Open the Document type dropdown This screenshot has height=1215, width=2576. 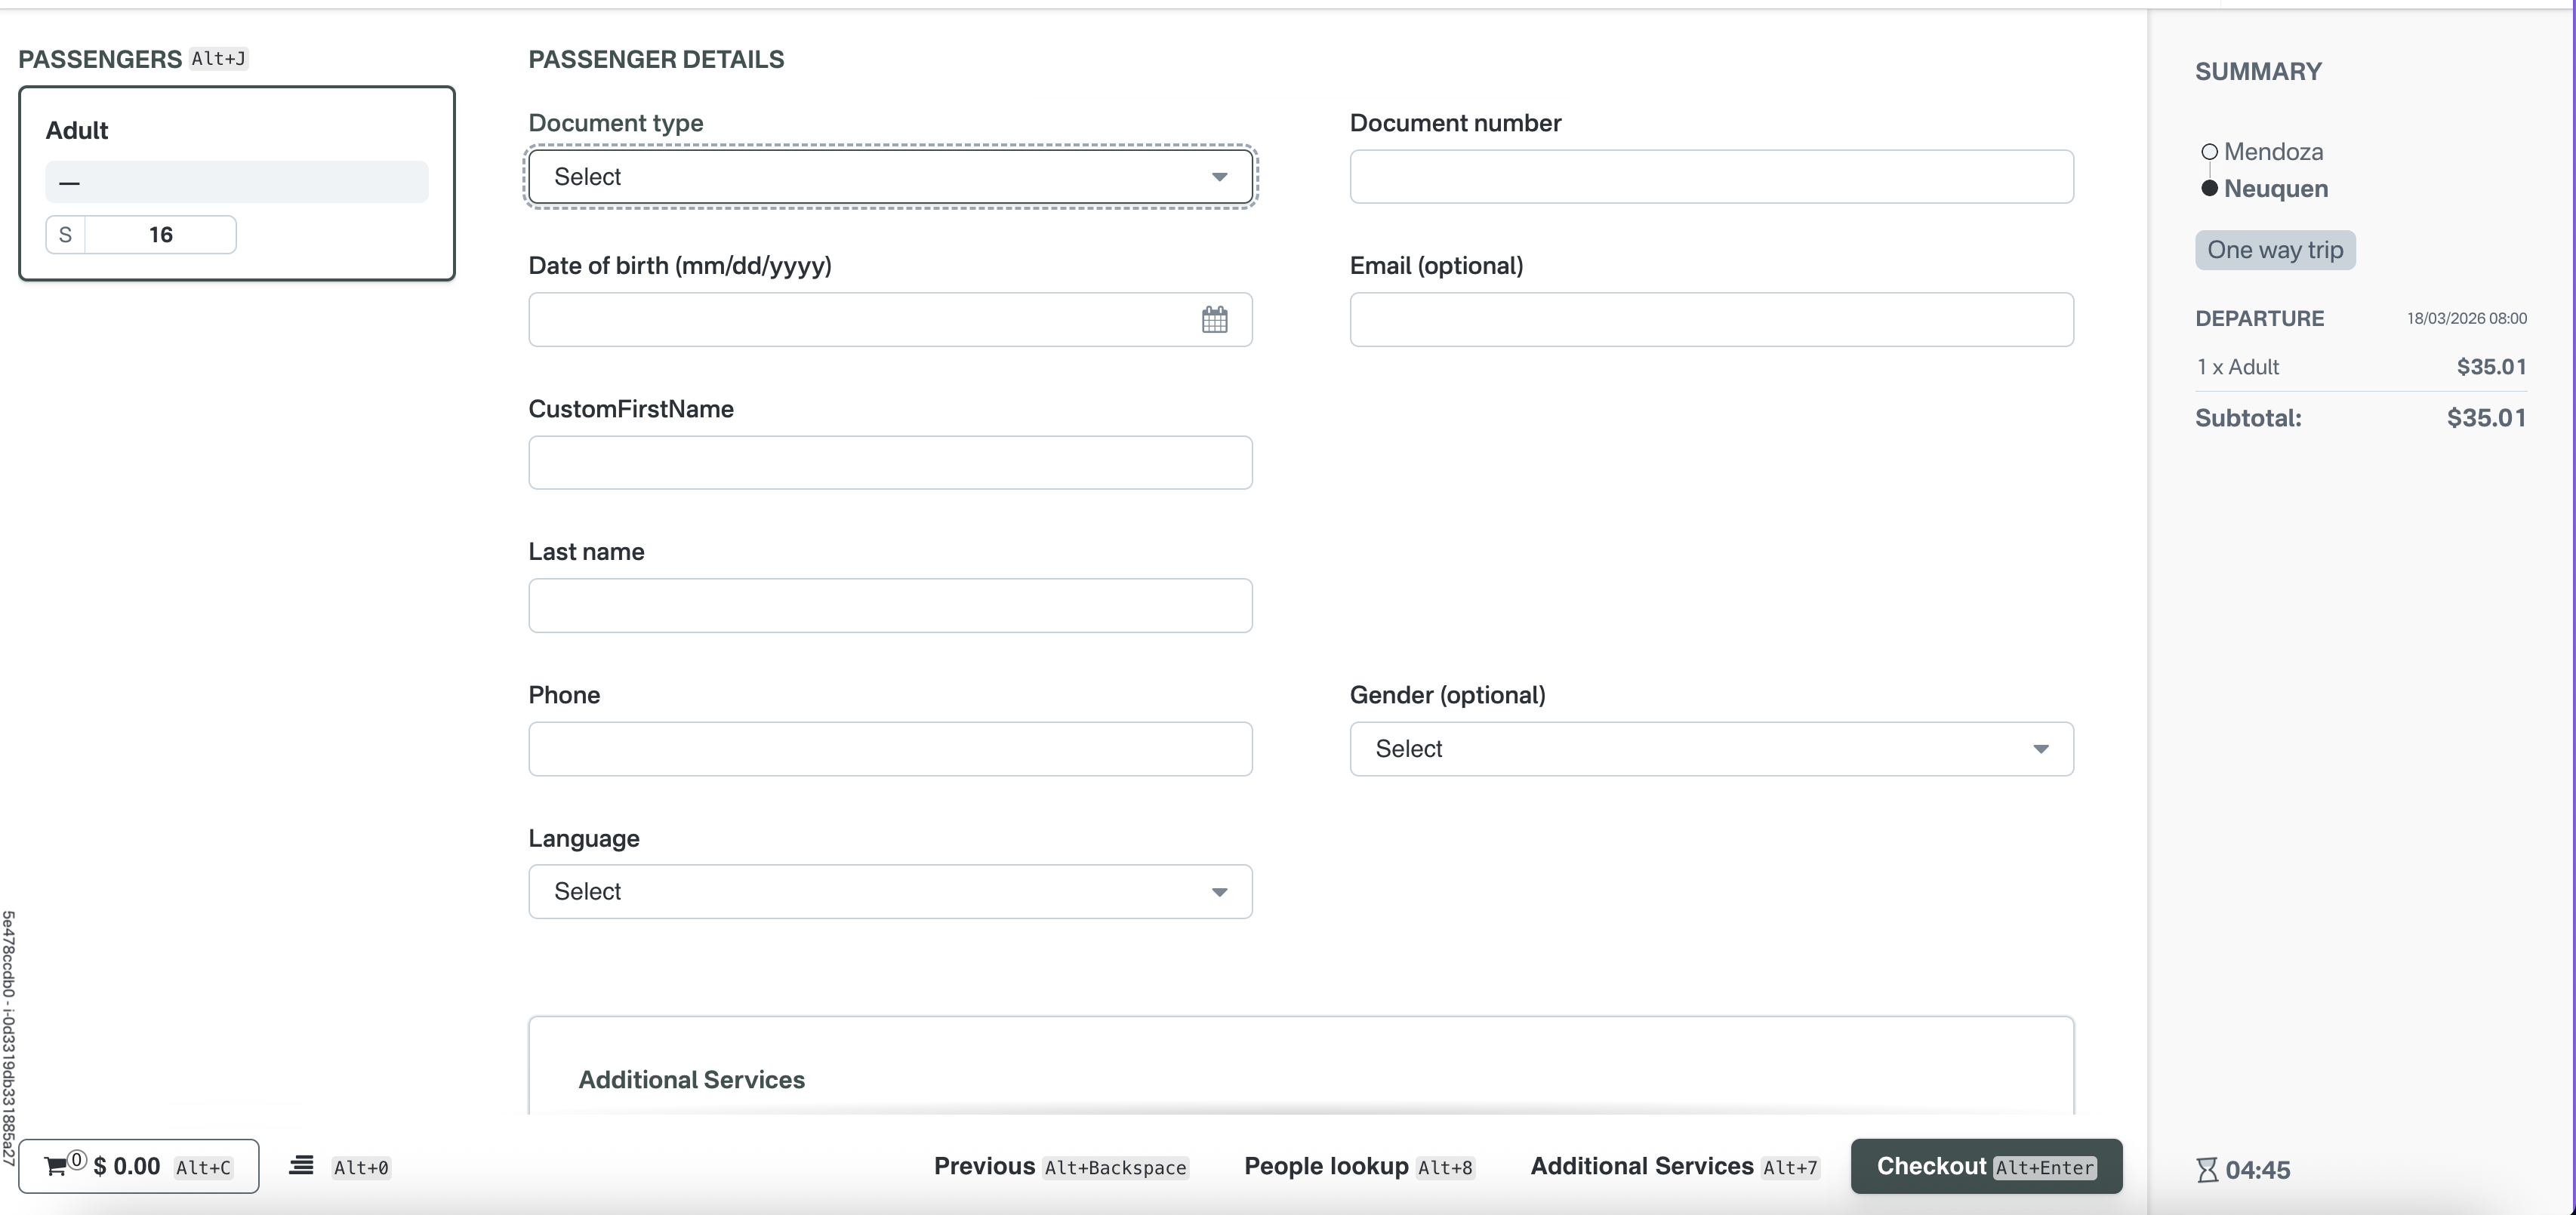click(889, 177)
